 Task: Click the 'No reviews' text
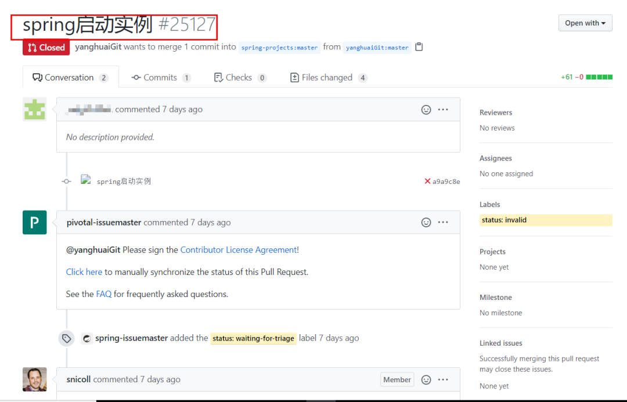click(497, 128)
